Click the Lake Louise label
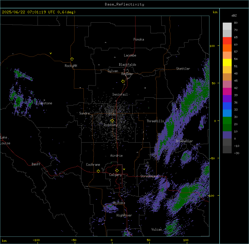This screenshot has width=249, height=244. click(x=5, y=140)
